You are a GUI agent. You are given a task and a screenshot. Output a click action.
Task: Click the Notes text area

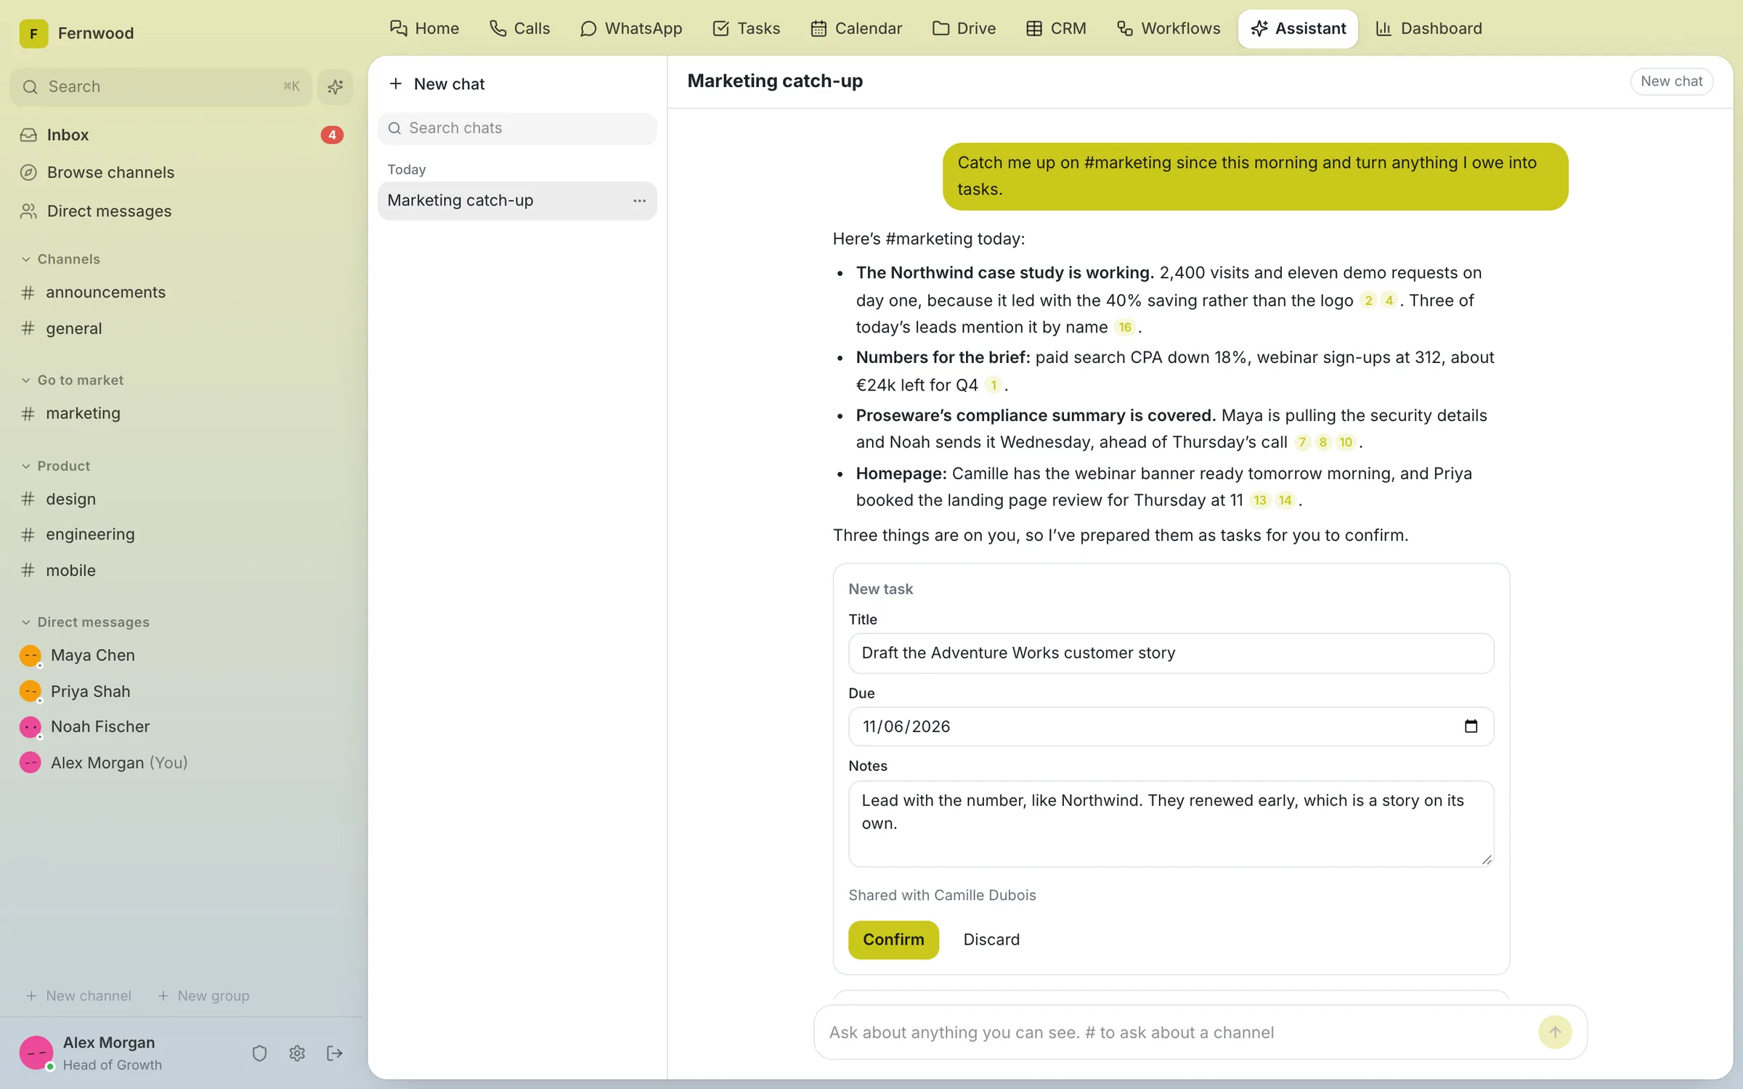coord(1171,823)
